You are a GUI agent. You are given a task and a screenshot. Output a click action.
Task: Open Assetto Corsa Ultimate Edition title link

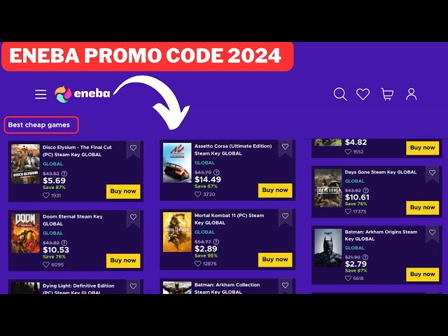pos(233,150)
